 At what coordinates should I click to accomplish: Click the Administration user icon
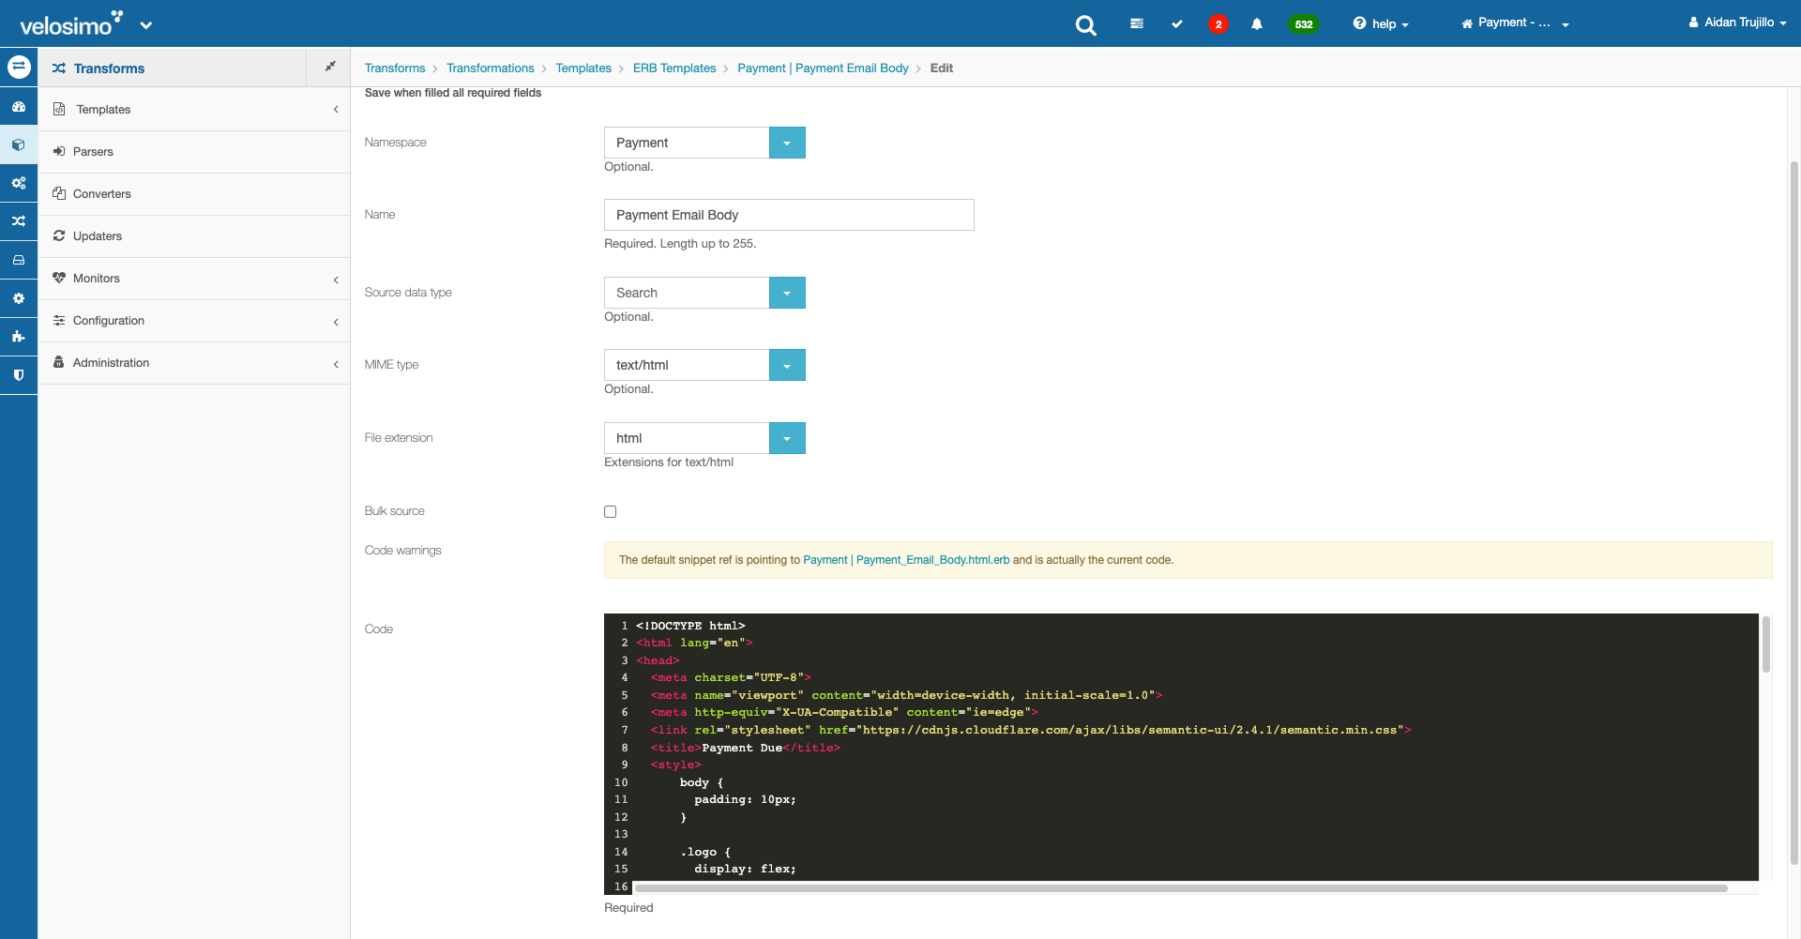59,362
